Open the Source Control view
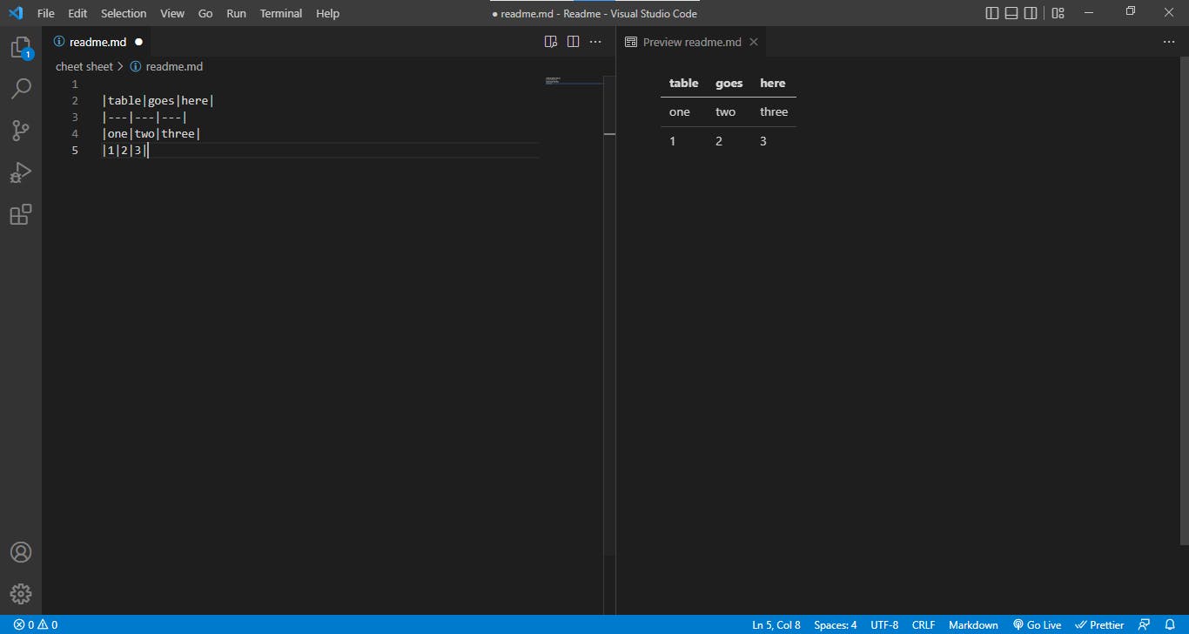 21,130
